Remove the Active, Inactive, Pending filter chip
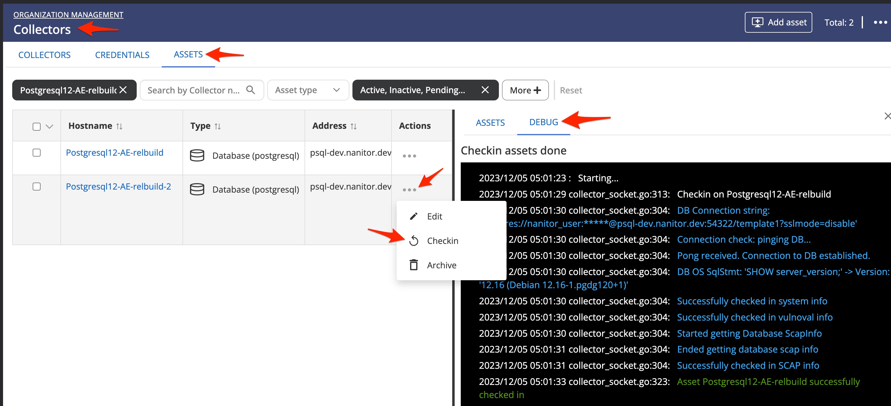 [485, 90]
